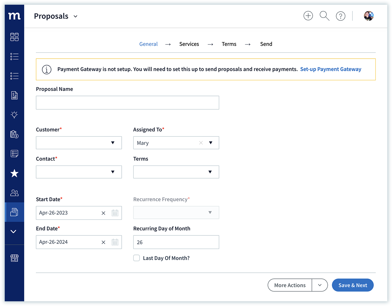Open the highlighted proposals icon in sidebar
Image resolution: width=392 pixels, height=306 pixels.
point(14,212)
